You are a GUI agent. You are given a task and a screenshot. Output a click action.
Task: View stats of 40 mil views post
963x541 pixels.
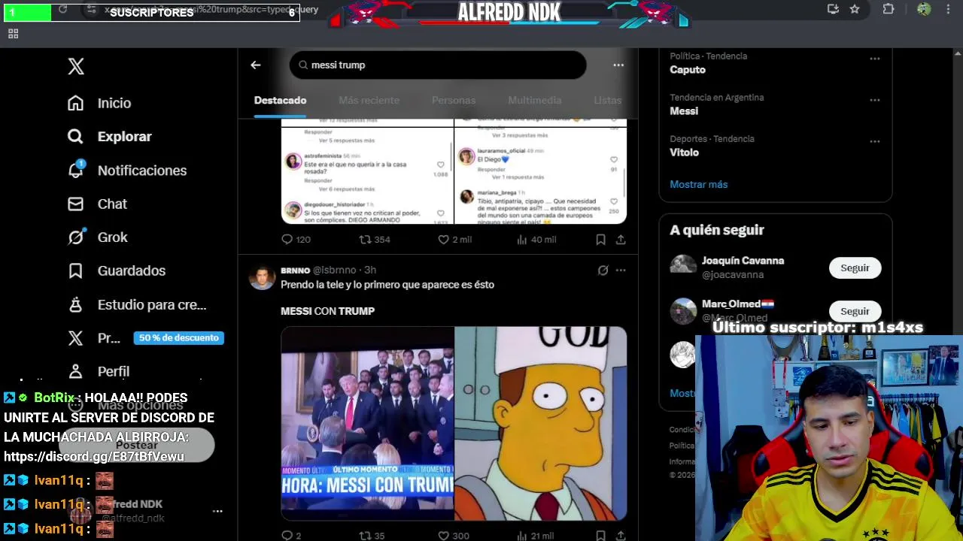pos(536,240)
